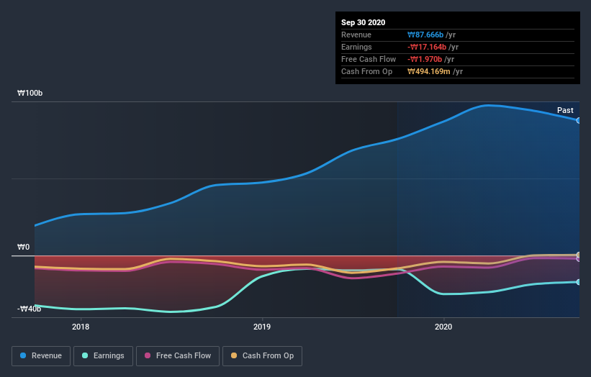Click the ₩87.666b revenue value
591x377 pixels.
[x=425, y=35]
